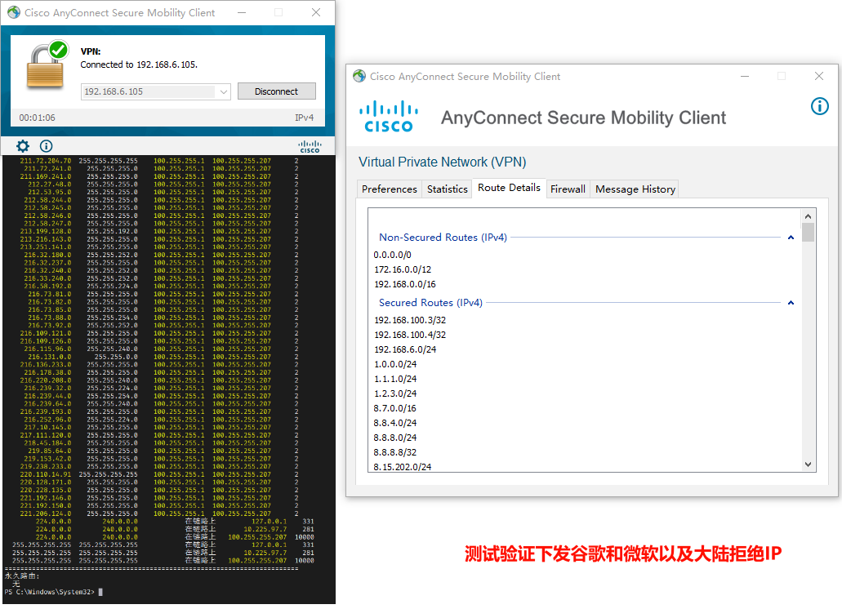Click the info icon in the large AnyConnect window
The image size is (842, 609).
(x=819, y=106)
